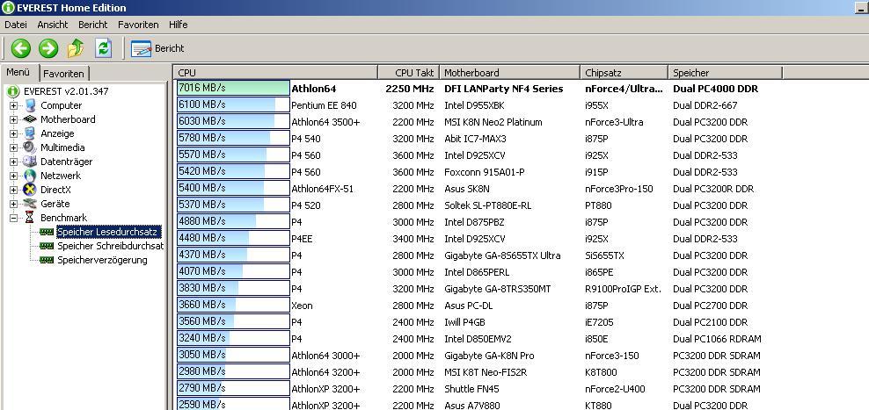Click the Dual PC1066 RDRAM memory cell
This screenshot has width=869, height=410.
pos(717,339)
